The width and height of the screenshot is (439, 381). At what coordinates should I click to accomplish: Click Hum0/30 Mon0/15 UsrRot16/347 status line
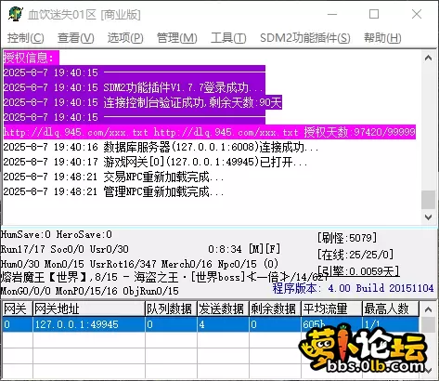pyautogui.click(x=139, y=264)
